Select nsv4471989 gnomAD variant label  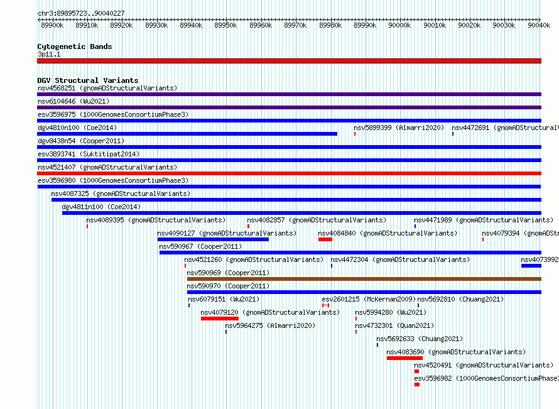pyautogui.click(x=484, y=220)
